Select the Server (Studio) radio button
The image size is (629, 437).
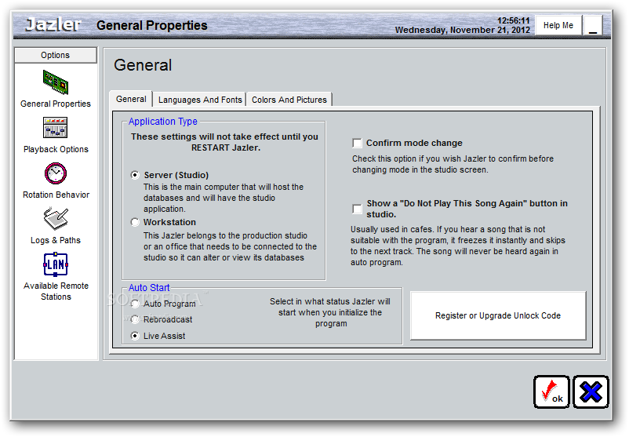[135, 175]
